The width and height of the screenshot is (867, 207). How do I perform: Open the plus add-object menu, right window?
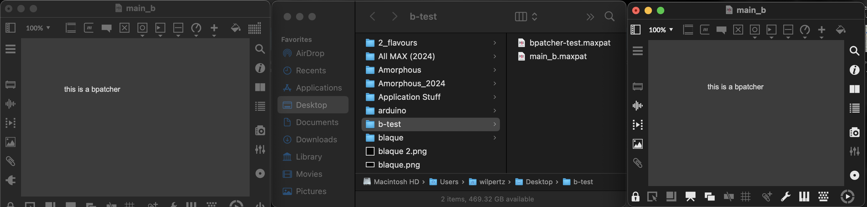click(822, 32)
